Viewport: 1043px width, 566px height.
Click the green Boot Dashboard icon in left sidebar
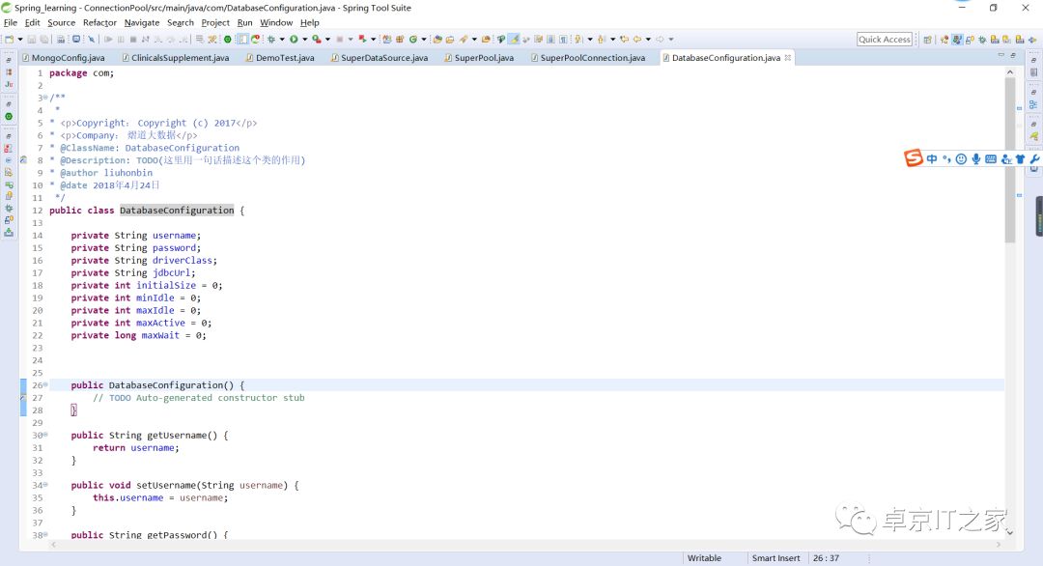point(9,117)
